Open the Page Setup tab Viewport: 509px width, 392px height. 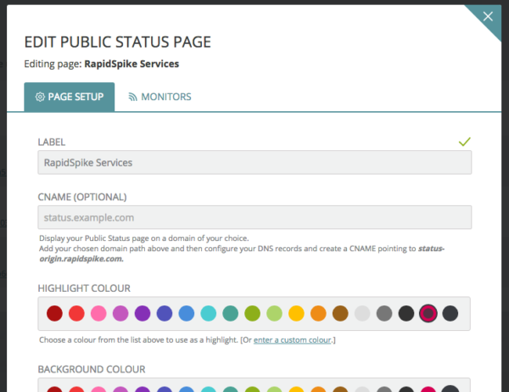[70, 97]
